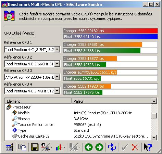Click the bar chart toolbar icon

pyautogui.click(x=59, y=147)
